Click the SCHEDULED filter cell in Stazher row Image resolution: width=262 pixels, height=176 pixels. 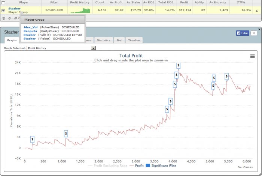point(54,10)
